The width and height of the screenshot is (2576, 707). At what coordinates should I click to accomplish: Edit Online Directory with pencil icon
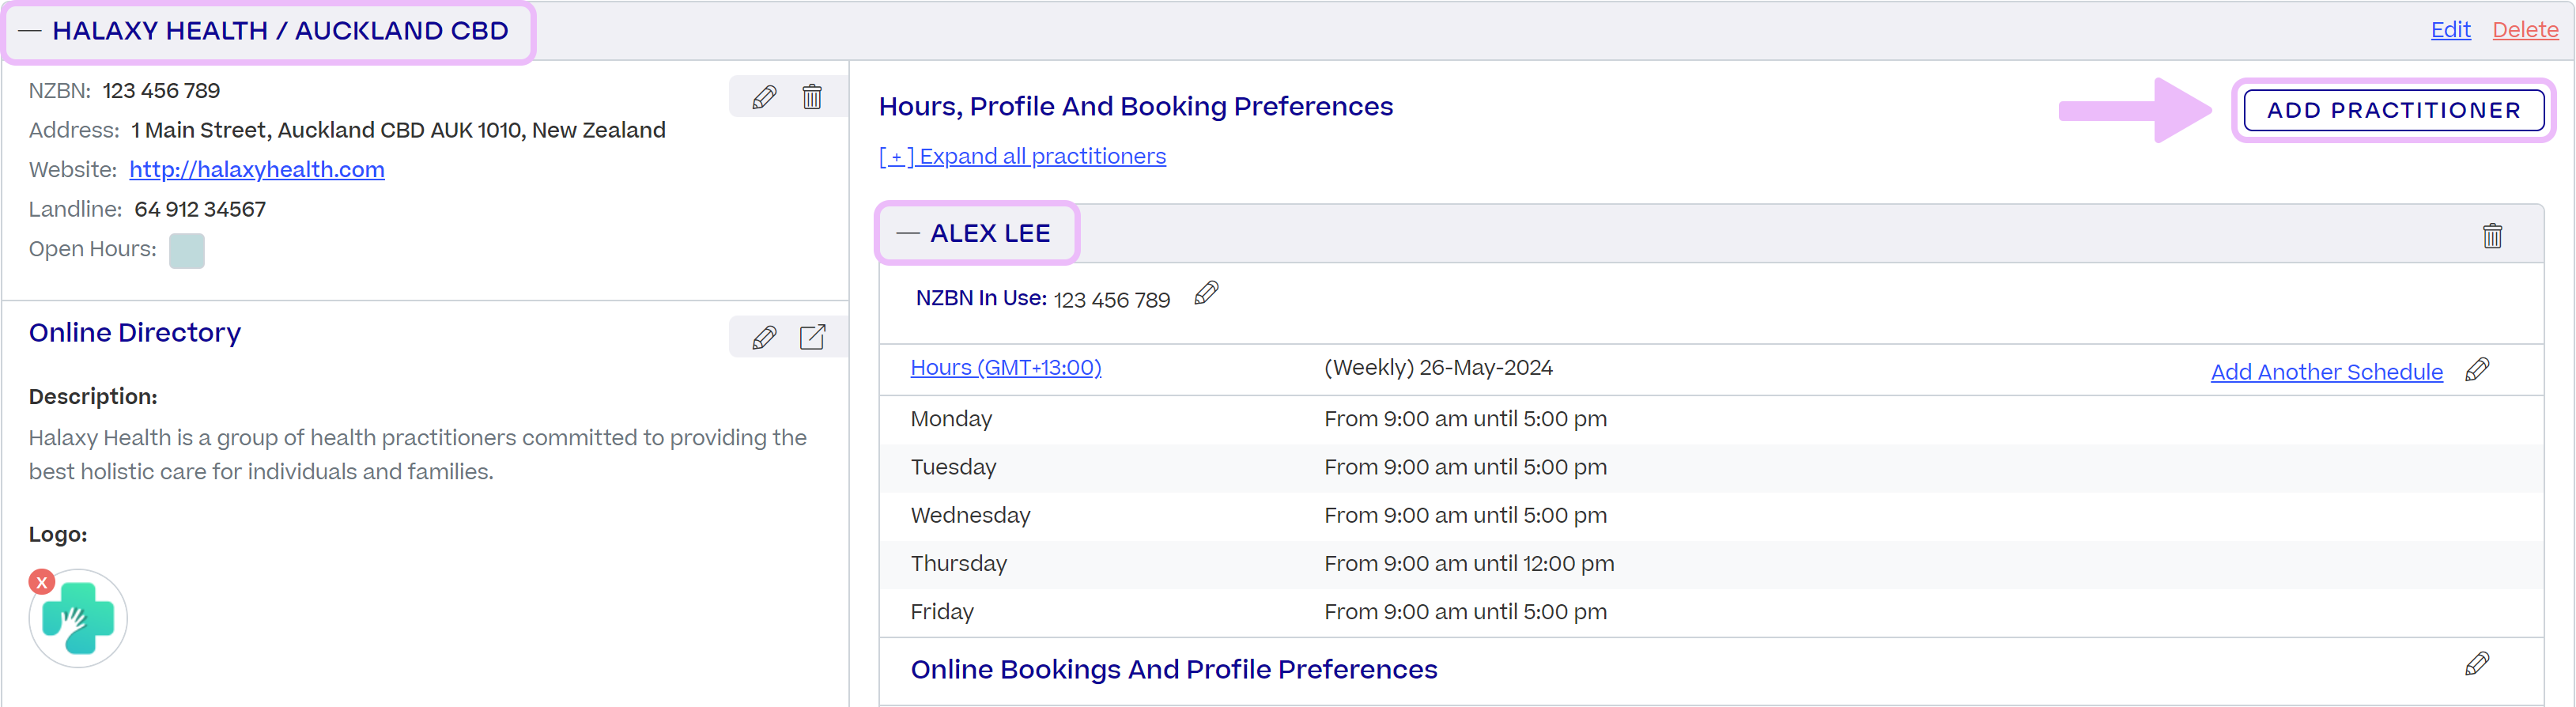(x=764, y=337)
